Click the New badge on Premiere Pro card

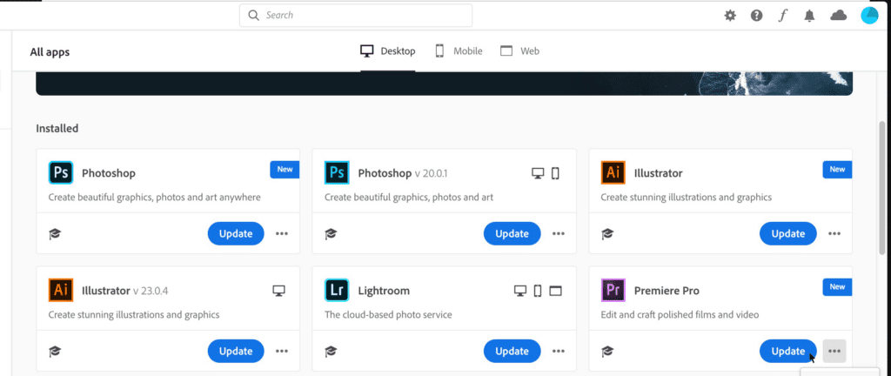pyautogui.click(x=838, y=287)
